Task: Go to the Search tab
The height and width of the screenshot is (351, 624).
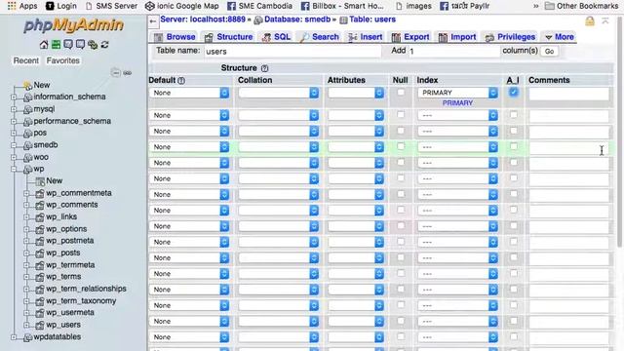Action: pyautogui.click(x=320, y=37)
